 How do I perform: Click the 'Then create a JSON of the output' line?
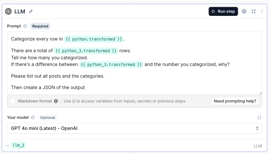[48, 87]
